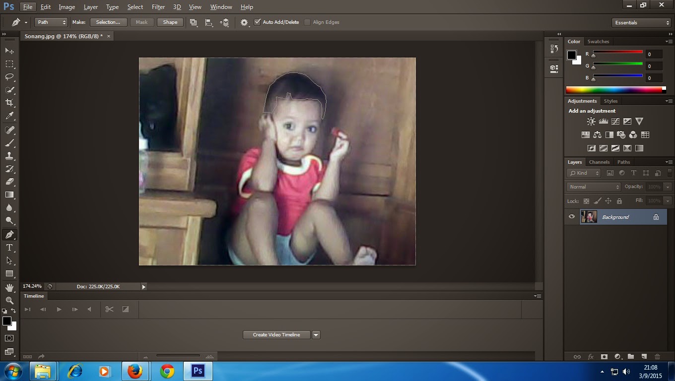675x381 pixels.
Task: Add Levels adjustment
Action: (604, 121)
